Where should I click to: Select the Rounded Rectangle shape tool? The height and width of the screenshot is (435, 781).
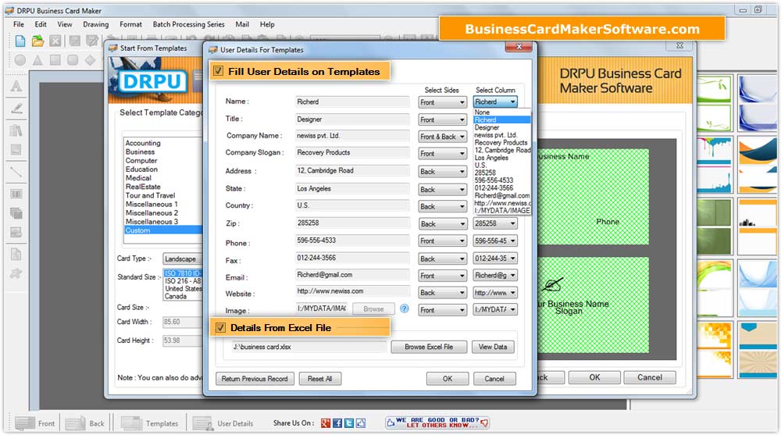tap(73, 60)
